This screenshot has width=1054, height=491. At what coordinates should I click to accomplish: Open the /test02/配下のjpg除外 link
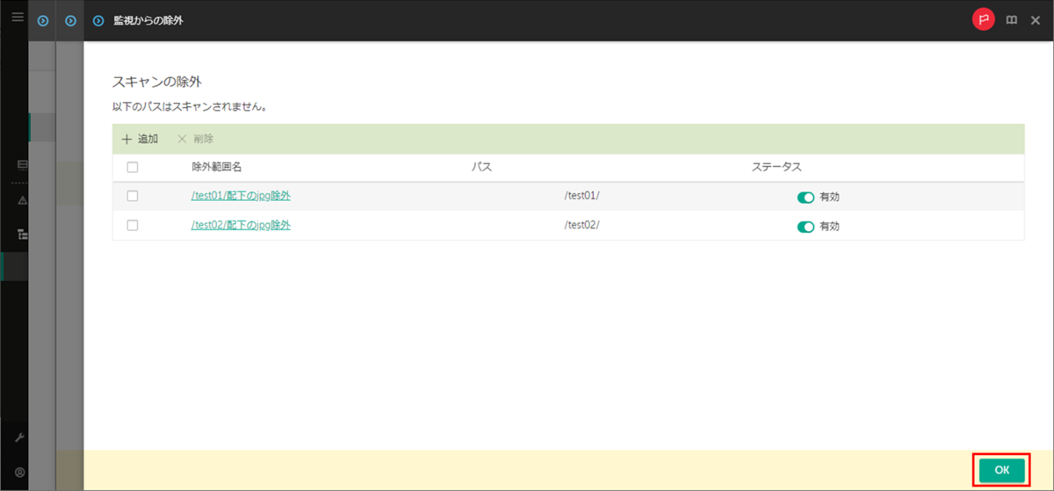(x=241, y=225)
